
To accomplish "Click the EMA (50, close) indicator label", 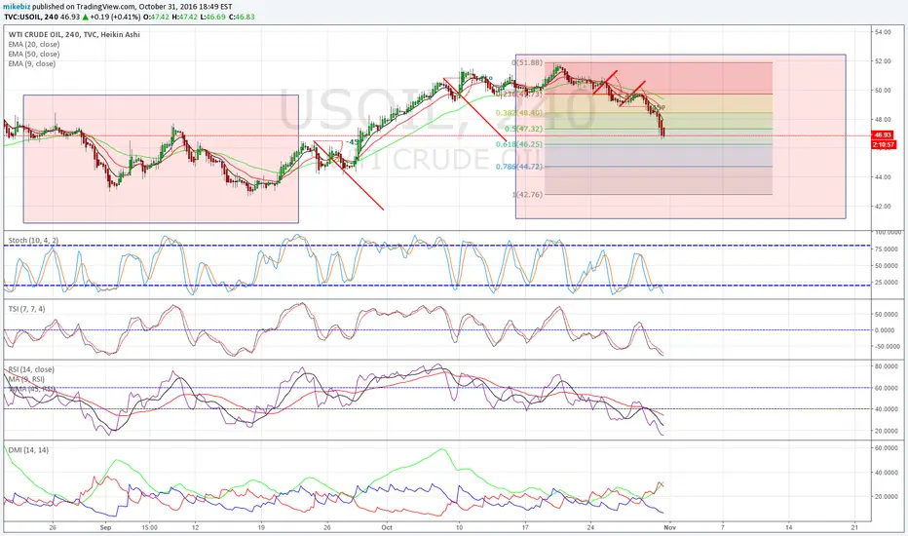I will pos(33,54).
